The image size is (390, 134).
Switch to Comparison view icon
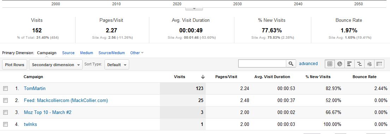[359, 64]
